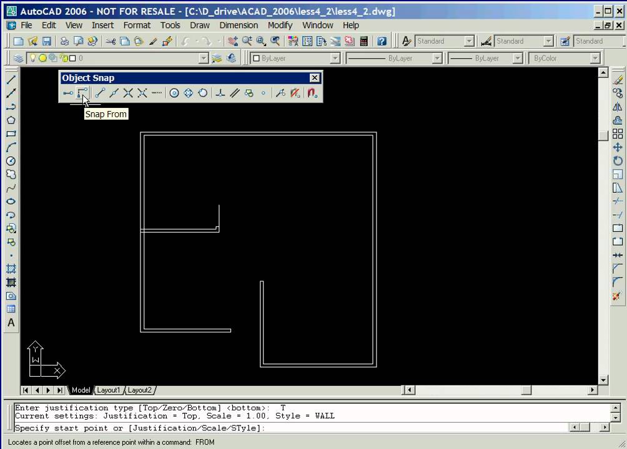
Task: Select Snap to Center icon
Action: [174, 93]
